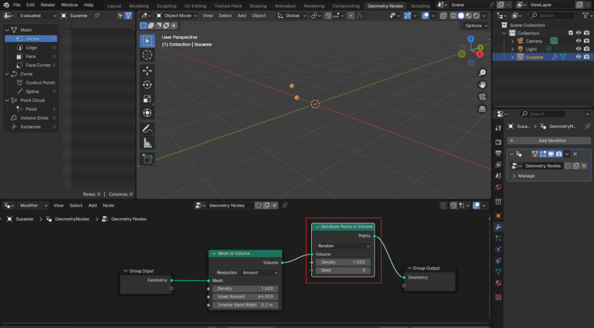This screenshot has height=328, width=594.
Task: Open the Render properties tab
Action: [x=498, y=142]
